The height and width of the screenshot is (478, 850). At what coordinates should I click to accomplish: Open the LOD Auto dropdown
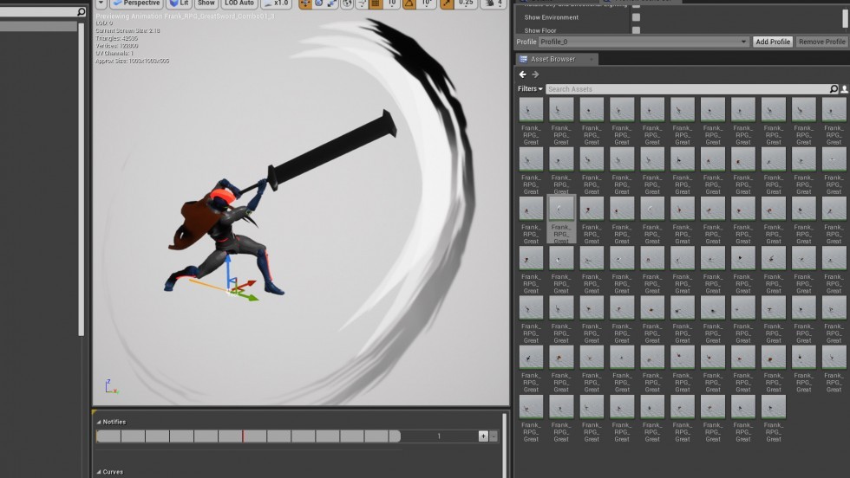pos(239,3)
